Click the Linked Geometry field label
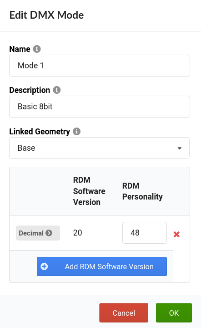The width and height of the screenshot is (201, 328). (40, 132)
